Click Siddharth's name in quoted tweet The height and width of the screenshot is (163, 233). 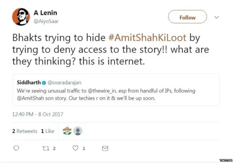click(x=29, y=82)
